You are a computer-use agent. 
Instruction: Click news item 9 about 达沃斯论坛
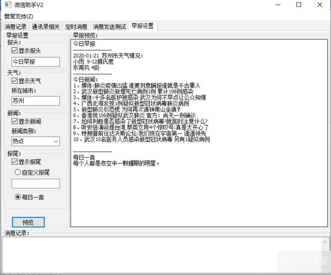pyautogui.click(x=139, y=133)
